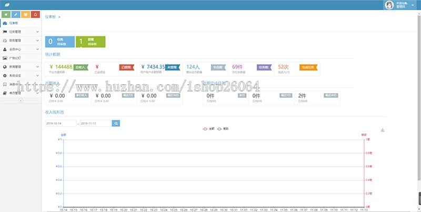Viewport: 421px width, 212px height.
Task: Click the 2件 completed tasks value
Action: pyautogui.click(x=302, y=96)
